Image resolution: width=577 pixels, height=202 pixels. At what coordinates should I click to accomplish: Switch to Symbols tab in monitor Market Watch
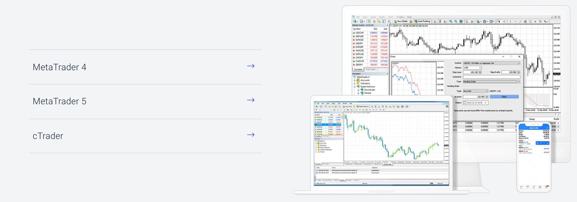(x=358, y=69)
